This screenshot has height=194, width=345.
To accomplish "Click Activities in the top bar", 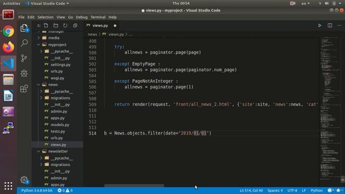I will point(11,4).
